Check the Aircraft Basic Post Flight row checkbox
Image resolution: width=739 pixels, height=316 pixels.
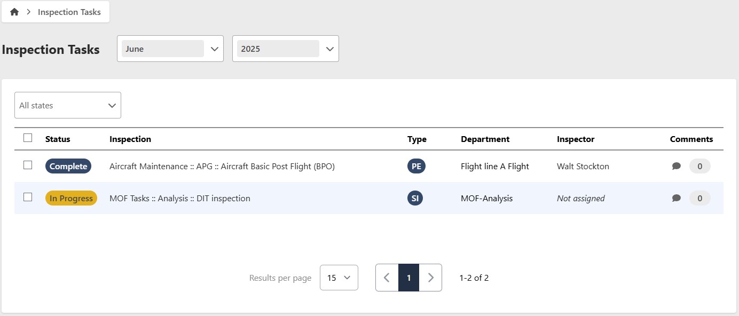[x=28, y=165]
